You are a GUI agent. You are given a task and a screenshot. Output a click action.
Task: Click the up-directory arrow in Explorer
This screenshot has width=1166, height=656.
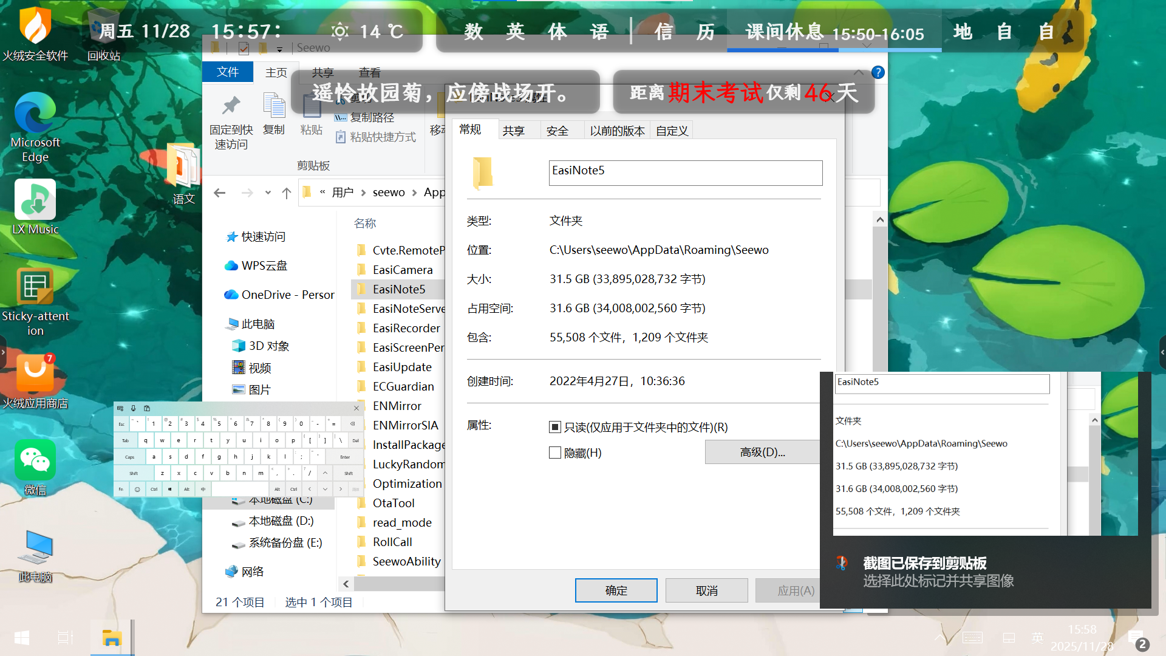tap(287, 193)
